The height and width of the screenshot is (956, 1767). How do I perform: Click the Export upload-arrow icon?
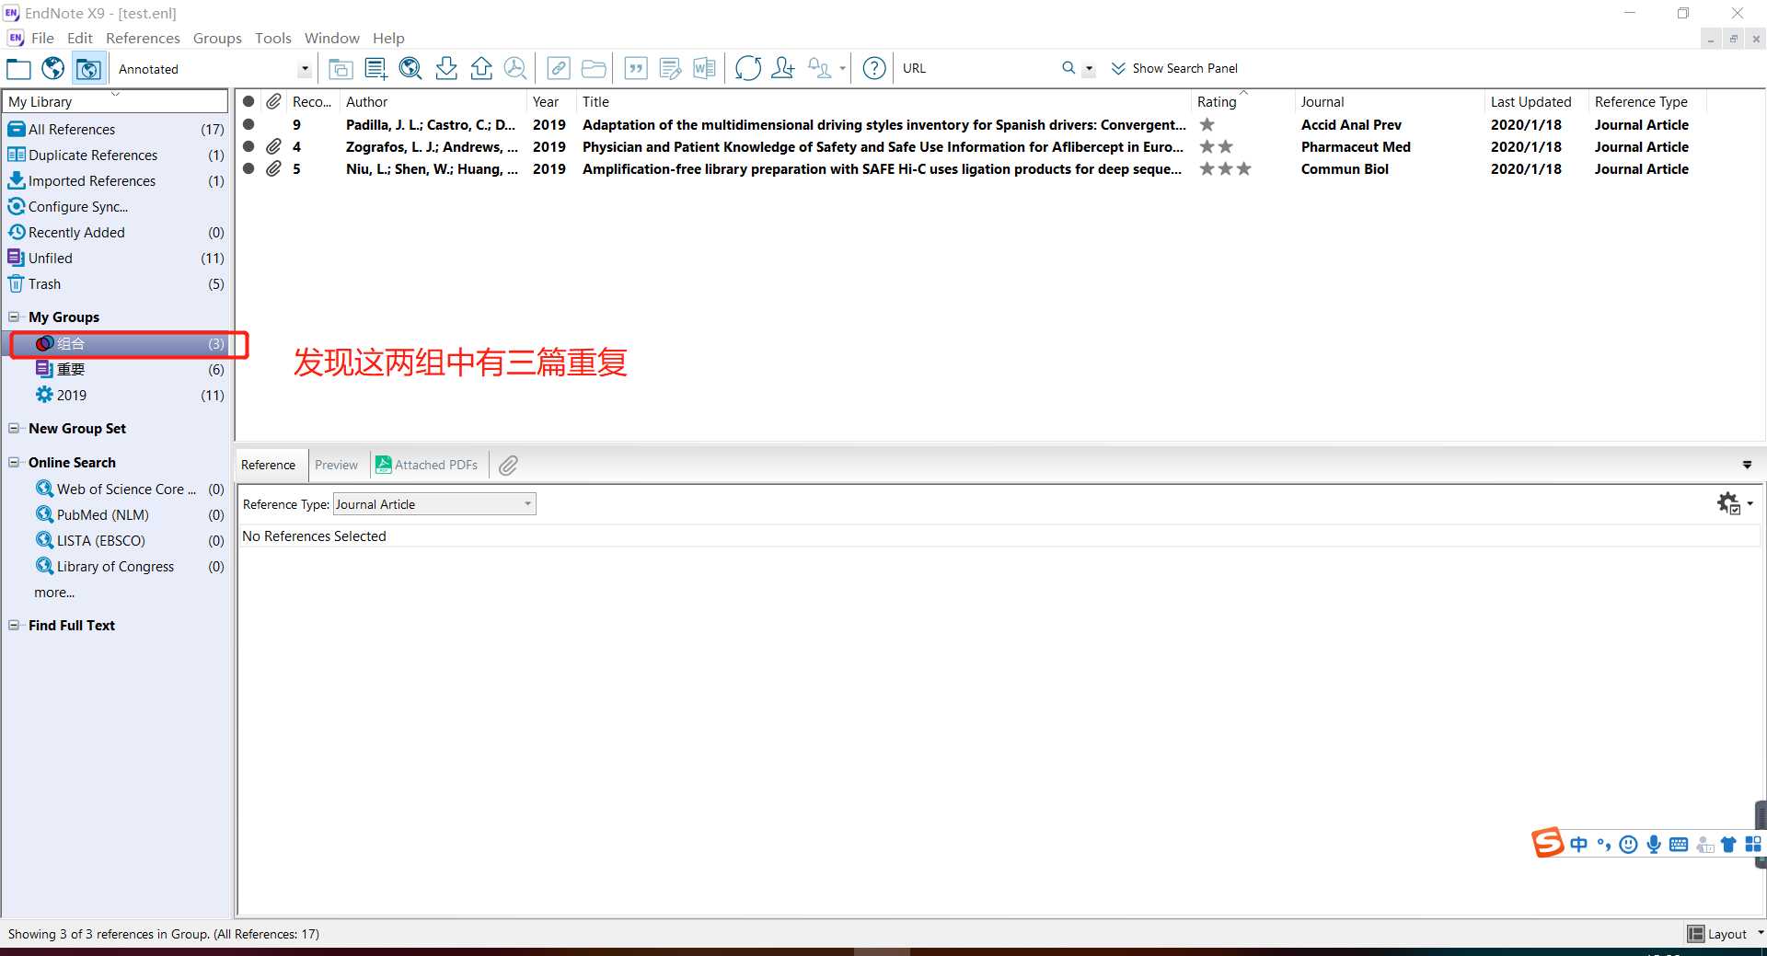481,69
